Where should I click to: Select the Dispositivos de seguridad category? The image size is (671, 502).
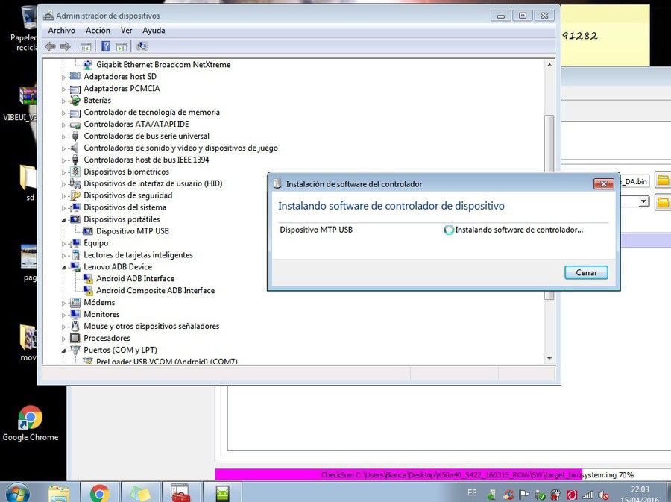pos(128,195)
